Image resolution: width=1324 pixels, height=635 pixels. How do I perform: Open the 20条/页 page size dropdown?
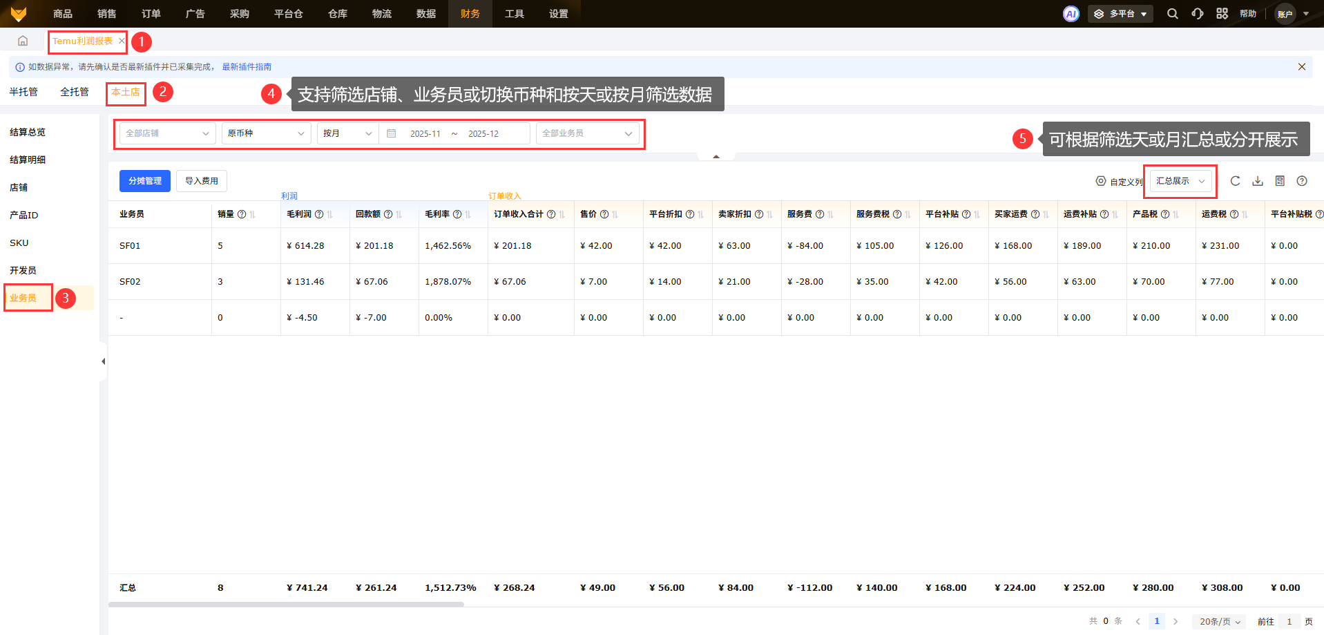click(1219, 621)
